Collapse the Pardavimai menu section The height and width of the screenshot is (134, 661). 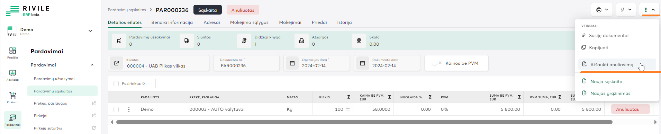[92, 65]
